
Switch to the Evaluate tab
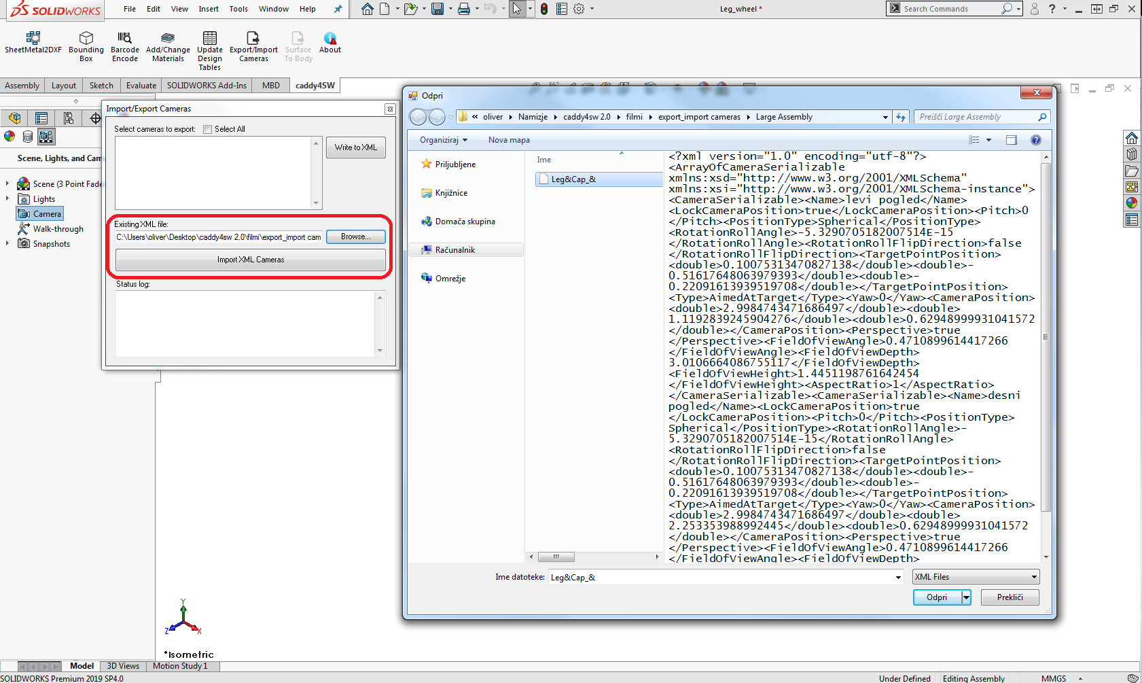[x=141, y=86]
